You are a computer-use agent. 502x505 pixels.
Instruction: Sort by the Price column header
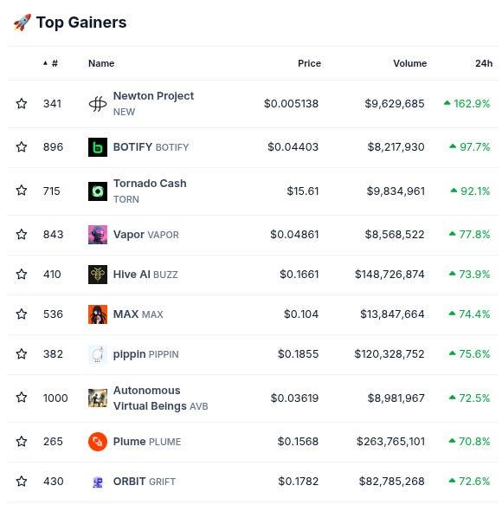point(309,63)
